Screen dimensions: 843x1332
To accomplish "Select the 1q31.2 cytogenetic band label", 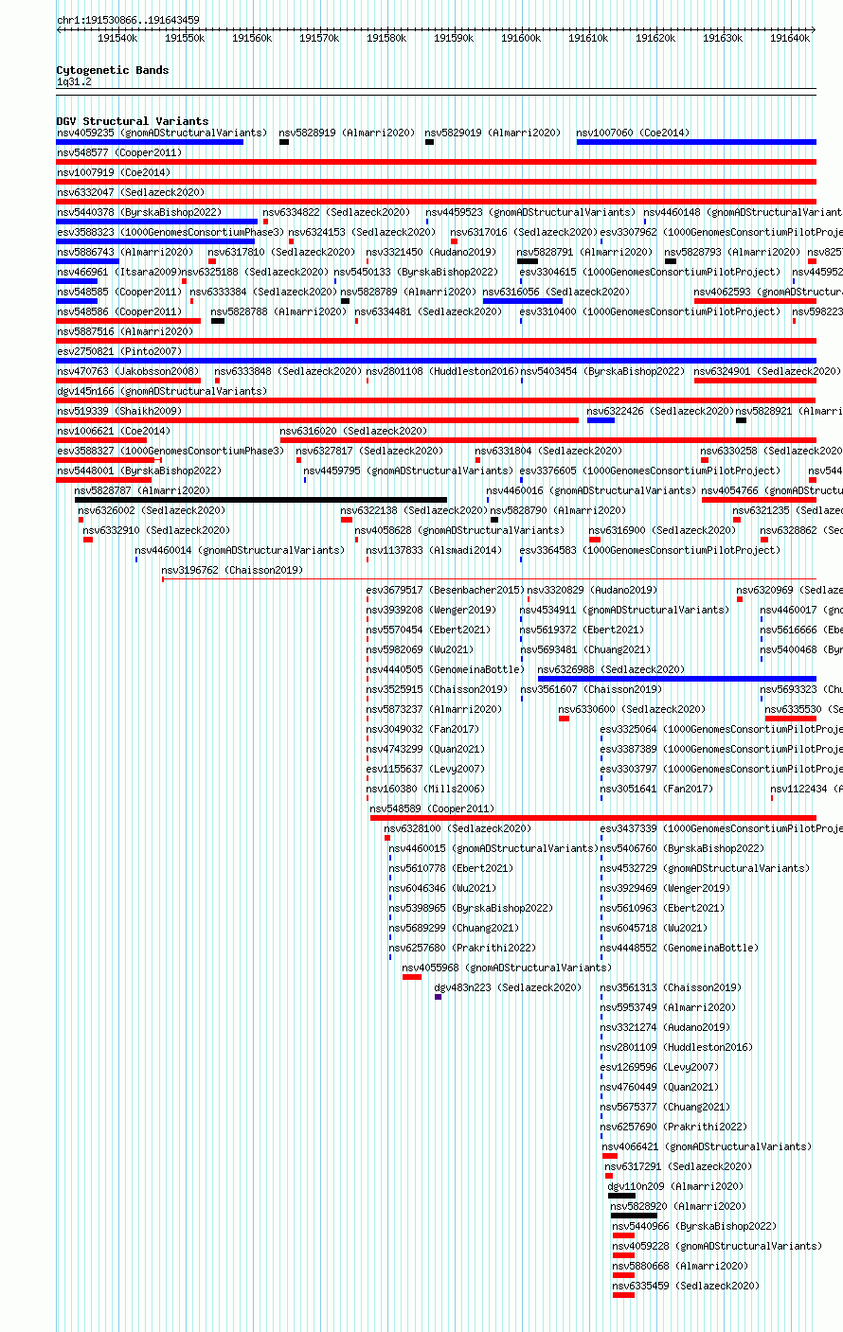I will pyautogui.click(x=74, y=82).
